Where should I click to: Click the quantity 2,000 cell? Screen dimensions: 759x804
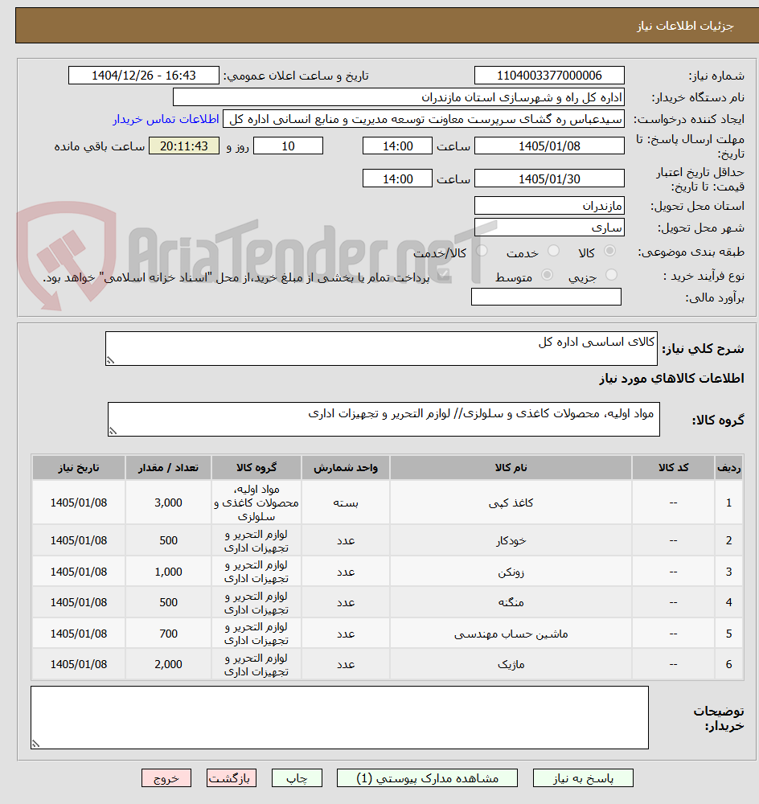168,665
